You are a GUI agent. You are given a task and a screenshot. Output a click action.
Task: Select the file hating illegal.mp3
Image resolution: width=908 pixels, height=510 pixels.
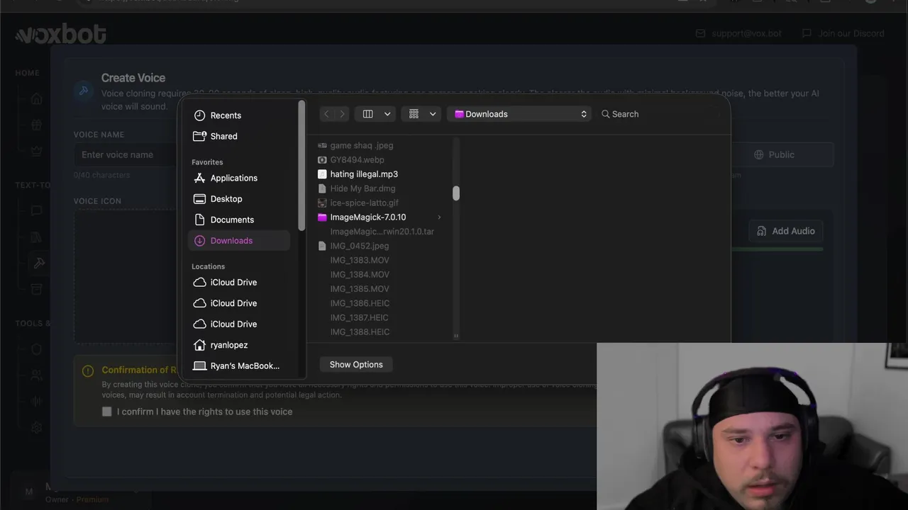[364, 174]
